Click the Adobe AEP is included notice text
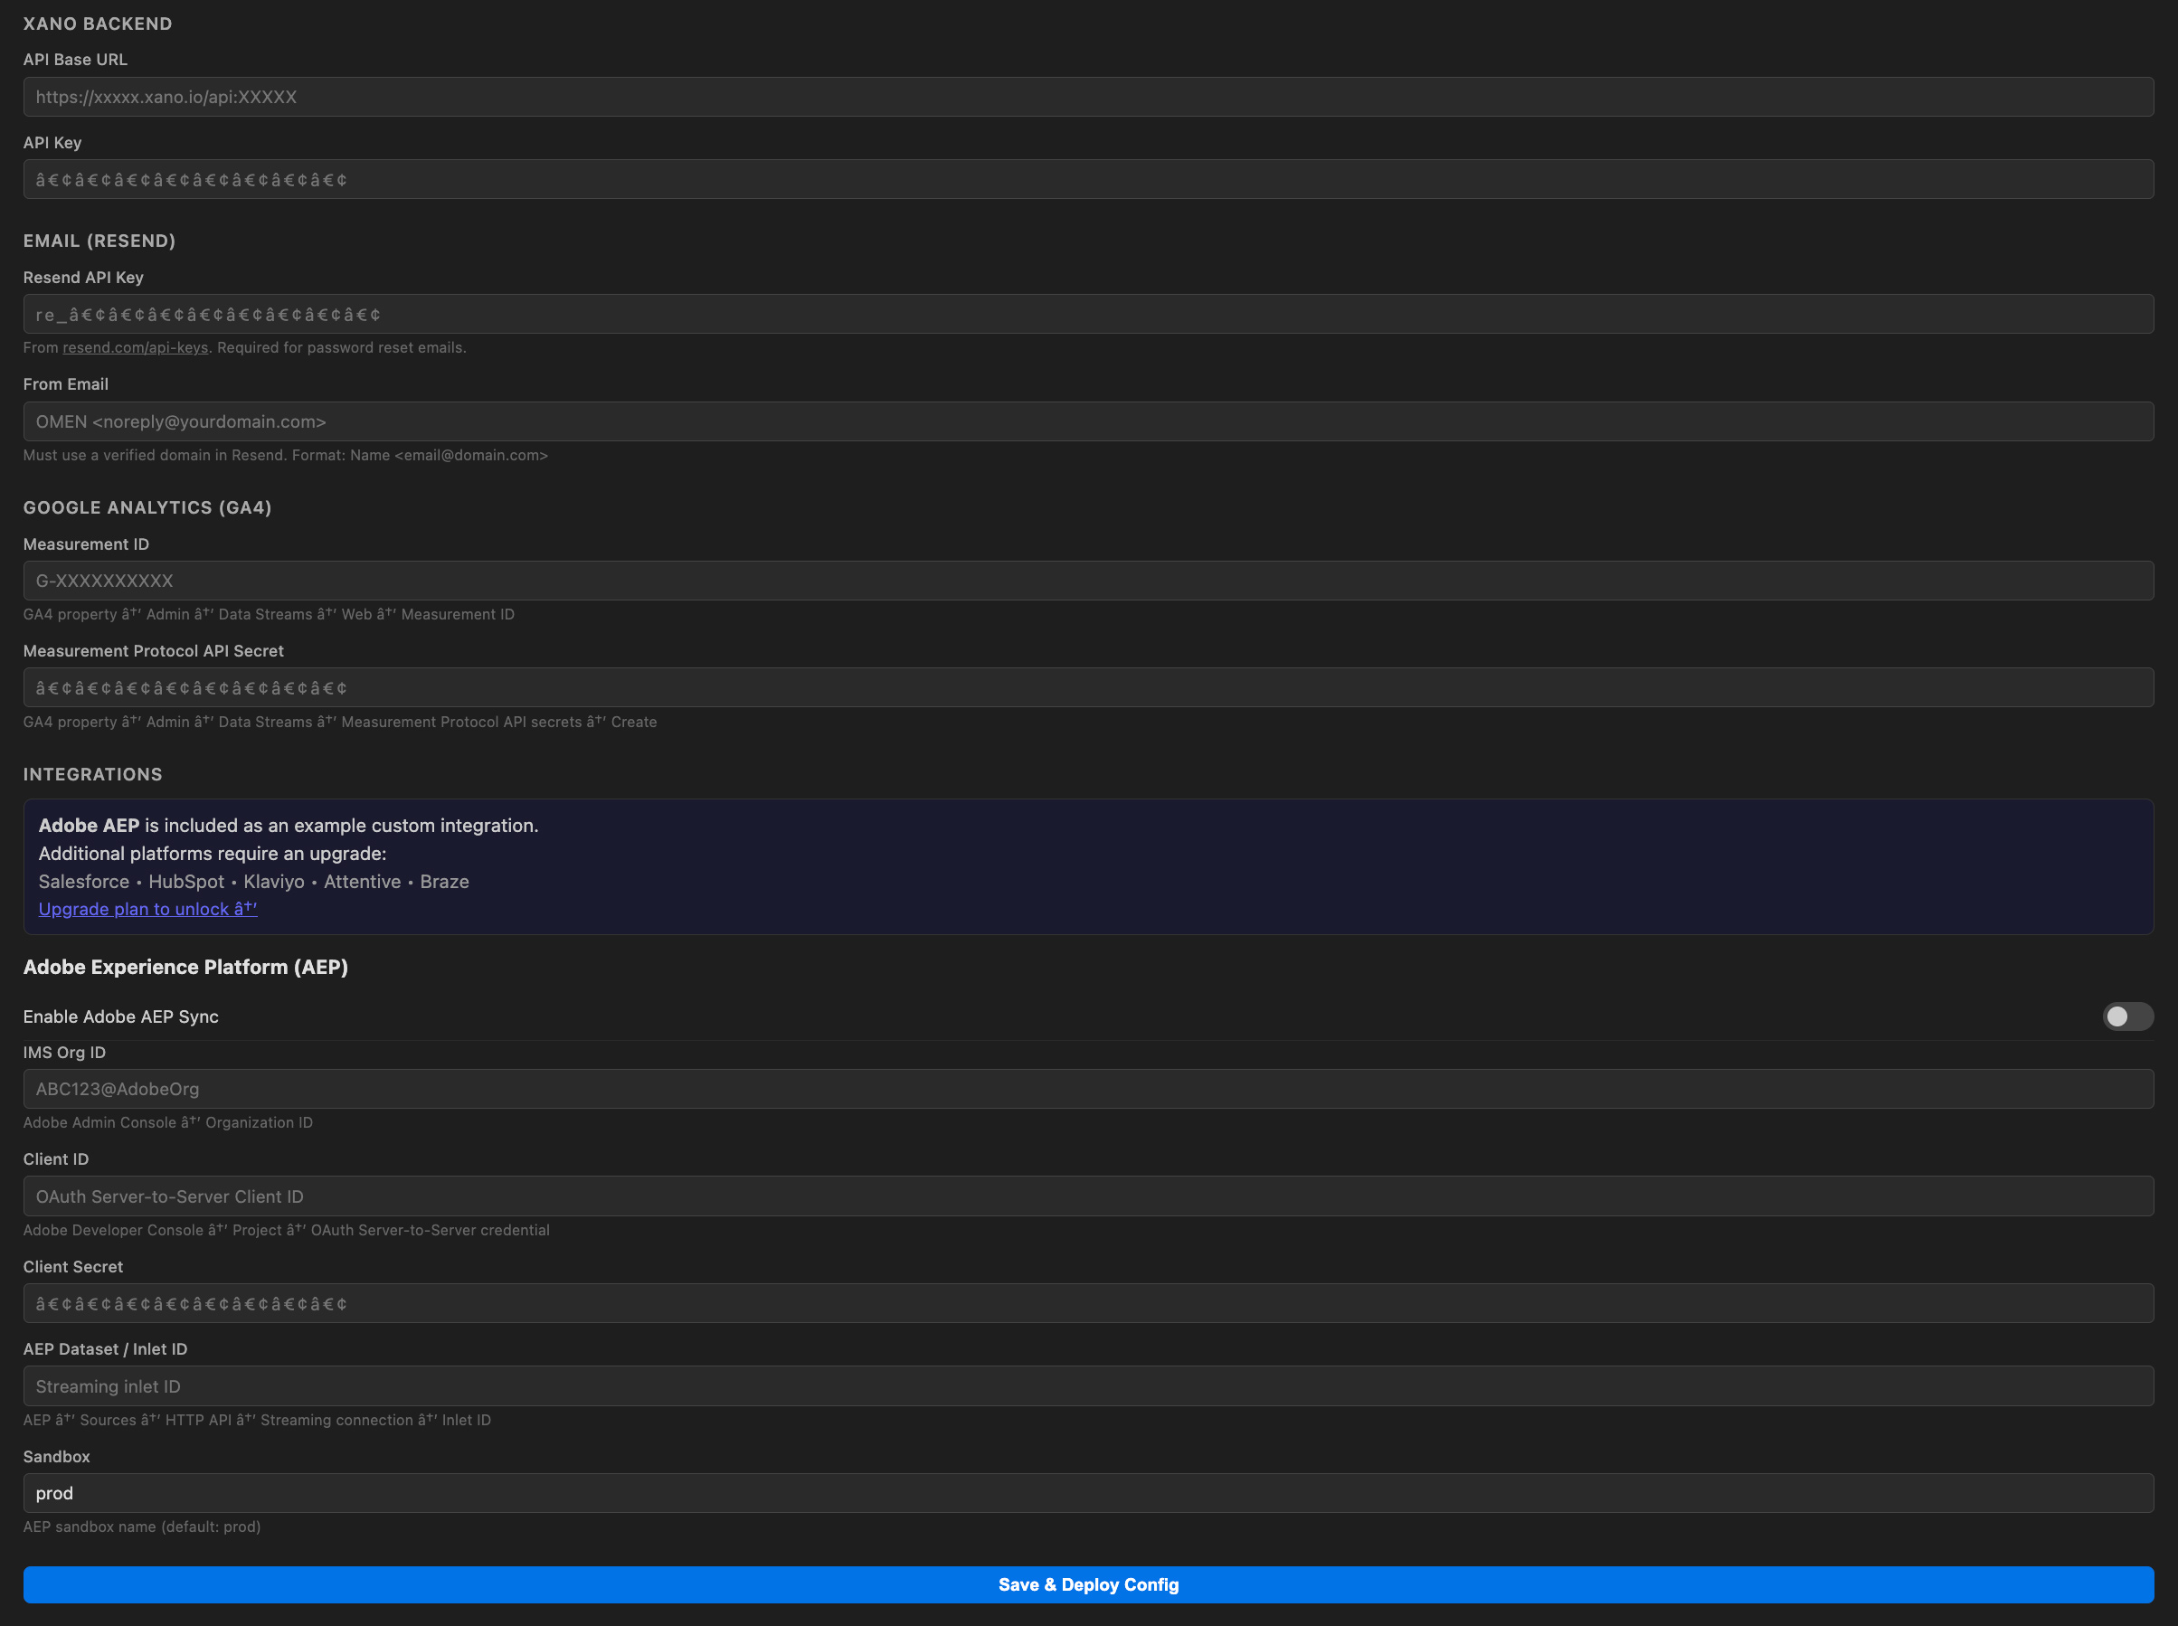2178x1626 pixels. (x=289, y=826)
